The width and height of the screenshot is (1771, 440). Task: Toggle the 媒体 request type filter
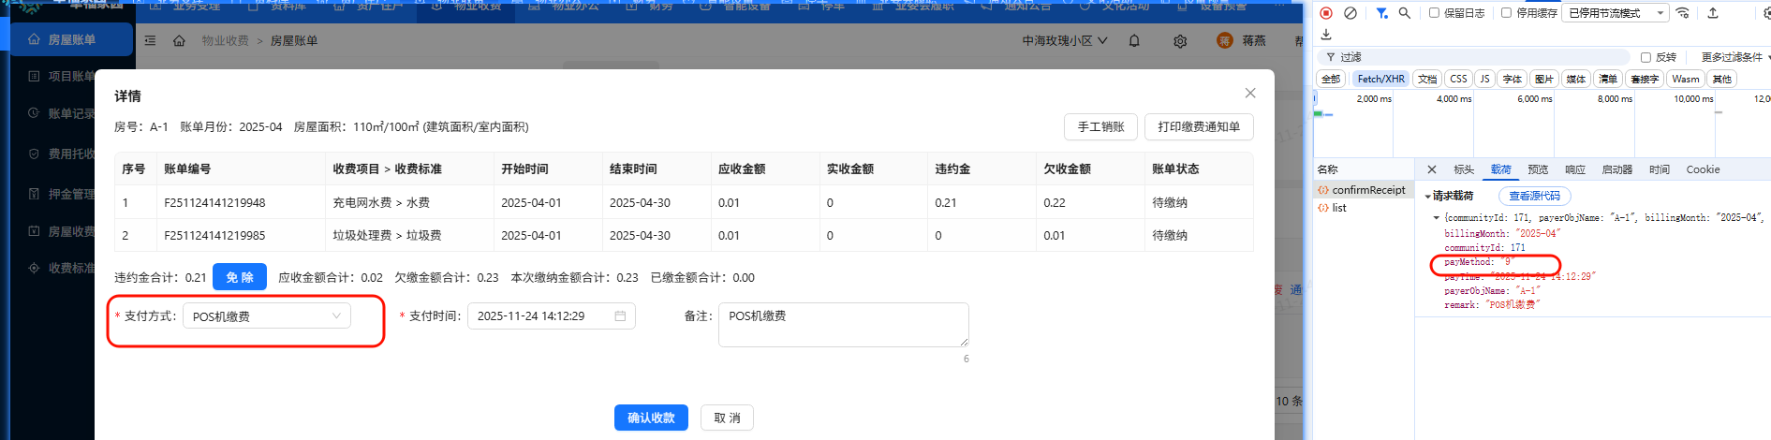[x=1576, y=79]
